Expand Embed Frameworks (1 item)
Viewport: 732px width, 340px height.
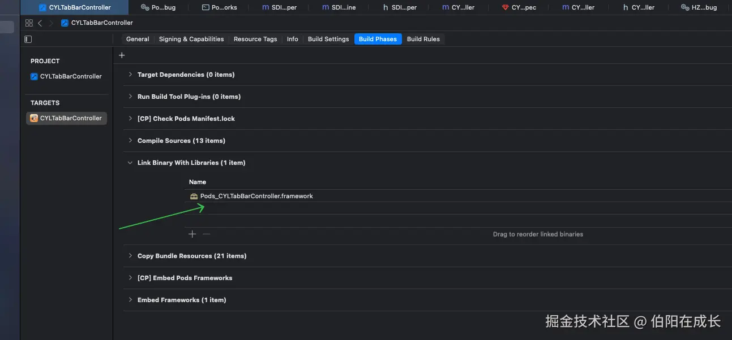coord(131,300)
